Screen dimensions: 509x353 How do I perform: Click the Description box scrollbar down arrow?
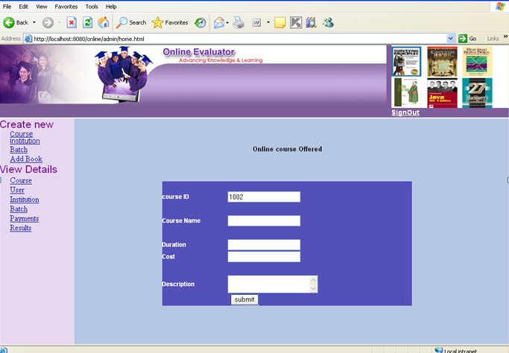pos(313,288)
